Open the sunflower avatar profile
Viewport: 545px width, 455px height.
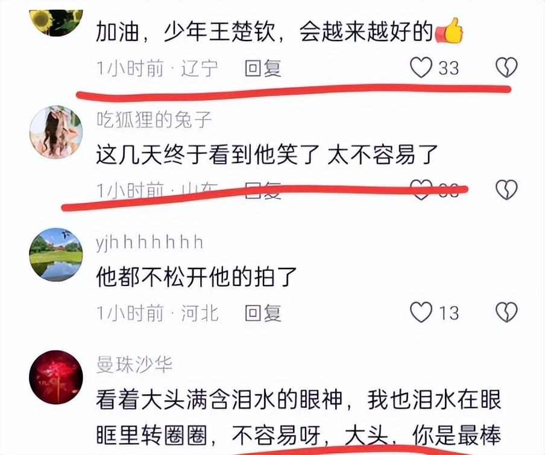point(56,22)
